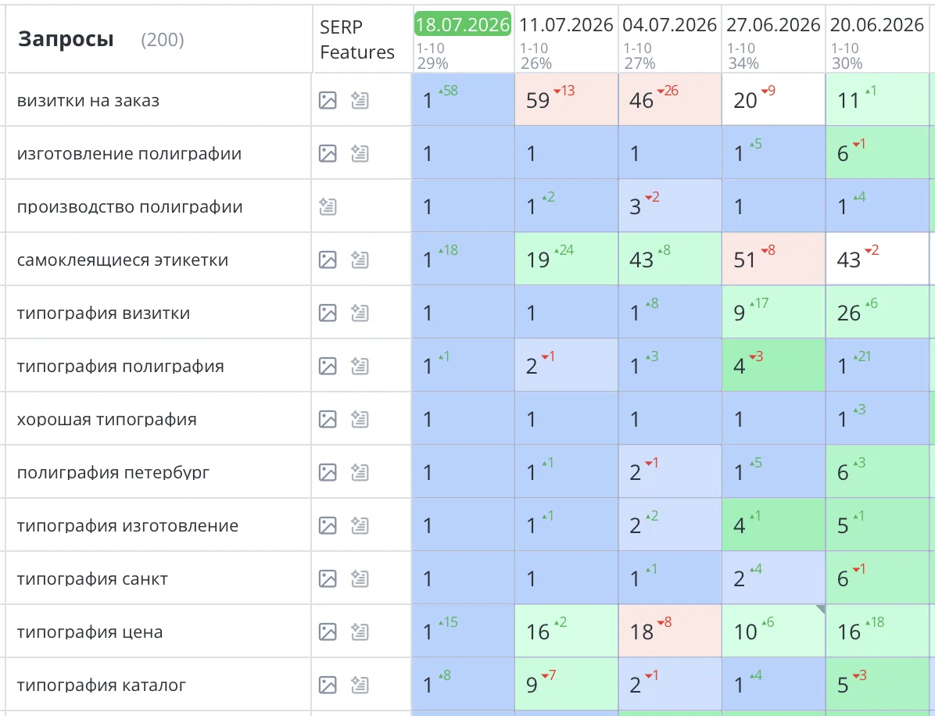
Task: Open query визитки на заказ
Action: [88, 100]
